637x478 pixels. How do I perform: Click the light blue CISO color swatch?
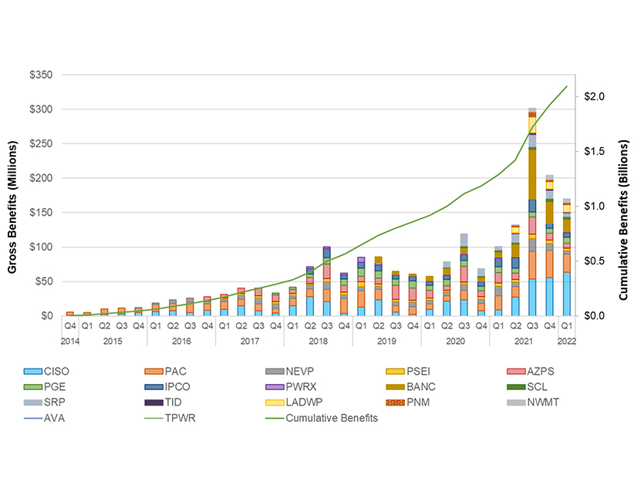(x=35, y=370)
